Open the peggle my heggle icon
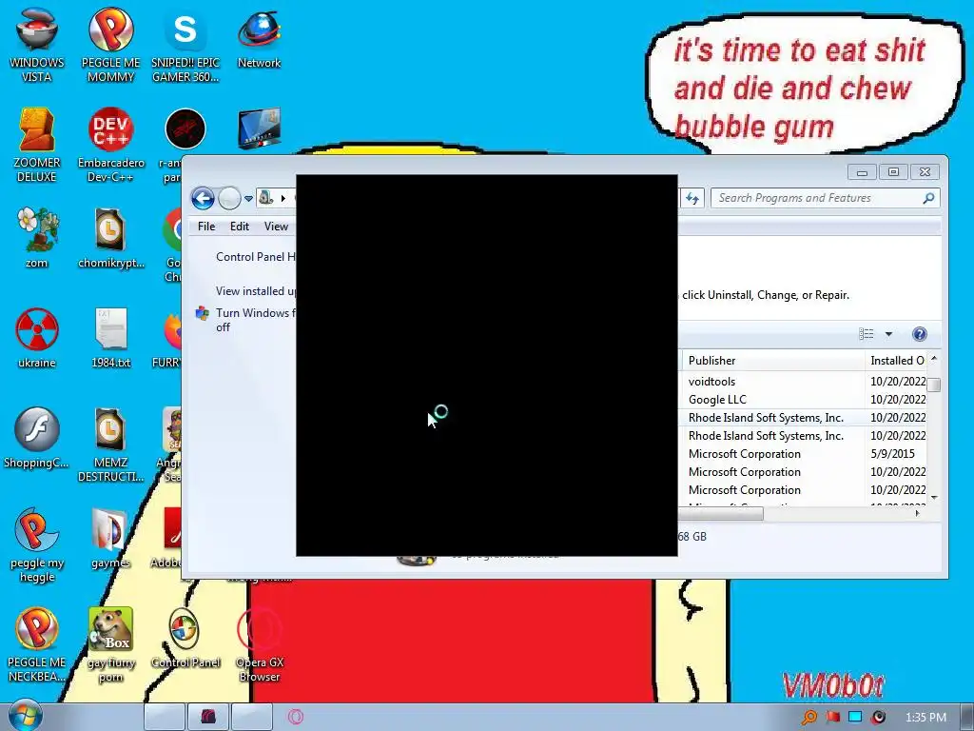Viewport: 974px width, 731px height. [36, 544]
